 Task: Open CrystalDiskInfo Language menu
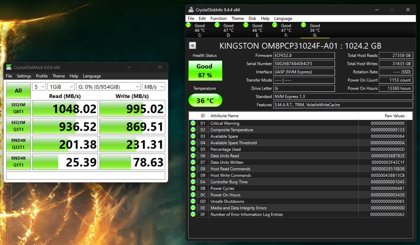coord(283,19)
